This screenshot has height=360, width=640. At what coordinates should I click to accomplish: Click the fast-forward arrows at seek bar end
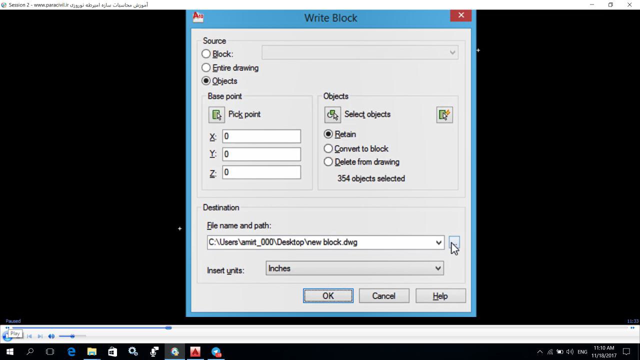[x=632, y=328]
